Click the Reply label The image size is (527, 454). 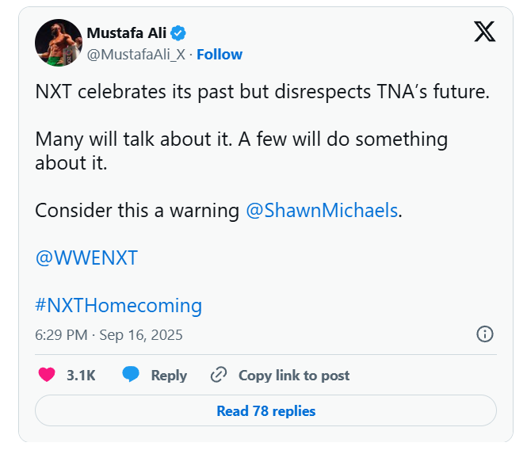(169, 376)
